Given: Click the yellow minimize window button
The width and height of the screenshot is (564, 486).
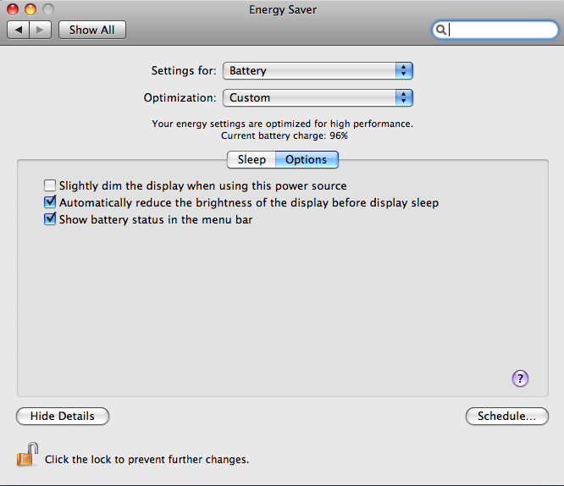Looking at the screenshot, I should pyautogui.click(x=30, y=9).
